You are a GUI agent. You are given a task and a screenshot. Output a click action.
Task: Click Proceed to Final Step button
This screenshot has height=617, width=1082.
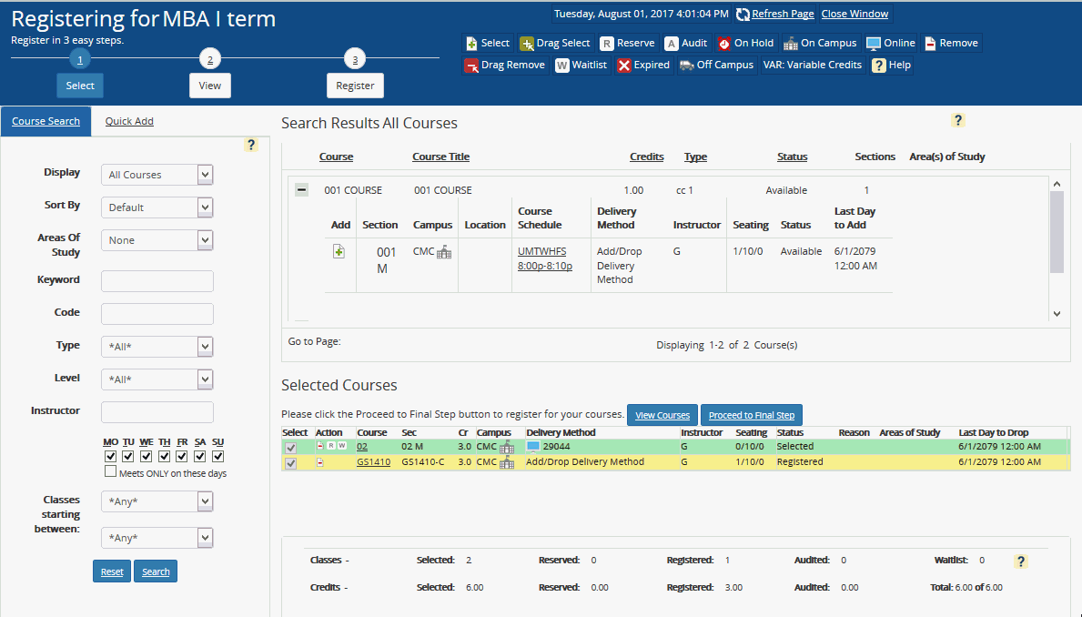752,415
